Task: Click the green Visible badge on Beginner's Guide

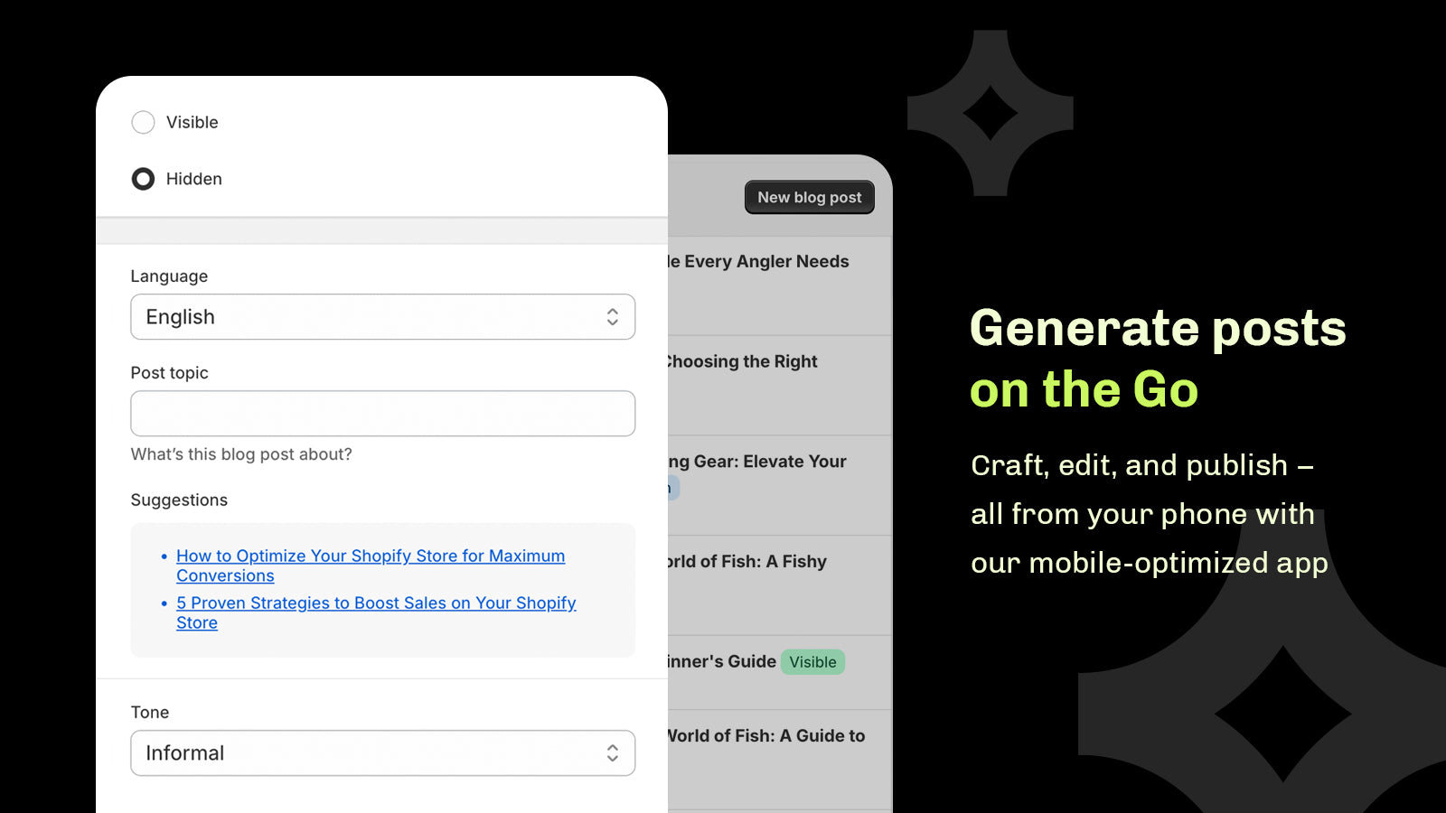Action: [812, 662]
